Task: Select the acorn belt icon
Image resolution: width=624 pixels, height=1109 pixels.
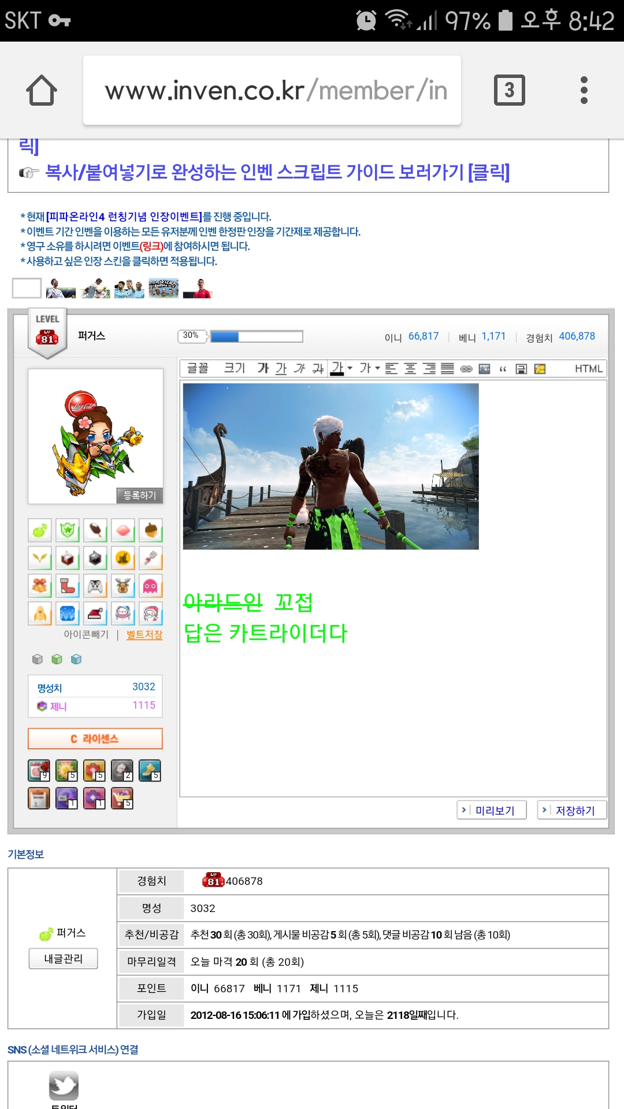Action: (151, 530)
